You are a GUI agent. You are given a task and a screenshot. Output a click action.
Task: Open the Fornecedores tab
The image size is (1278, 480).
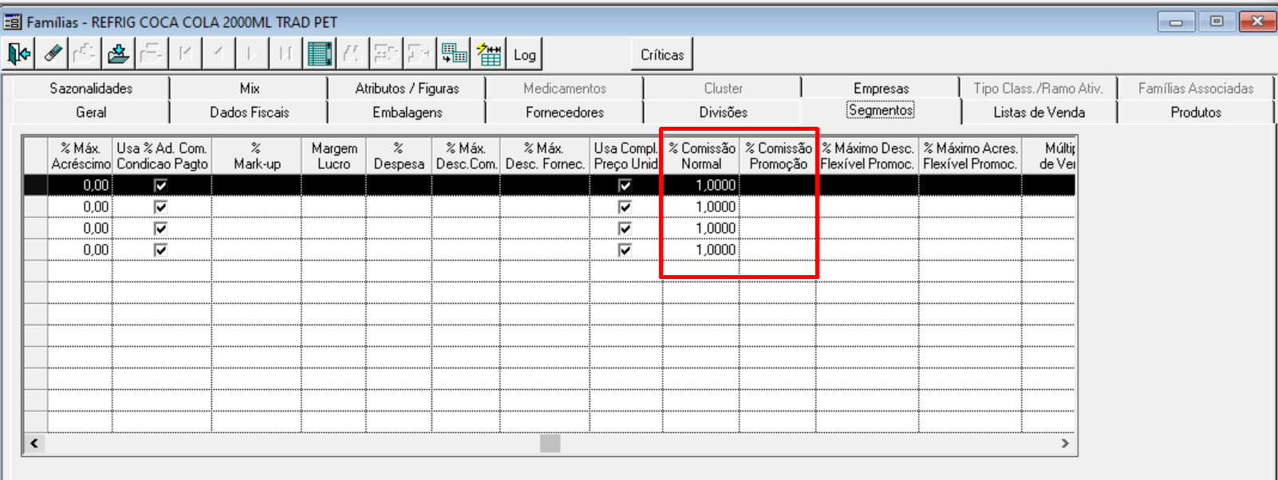(565, 112)
